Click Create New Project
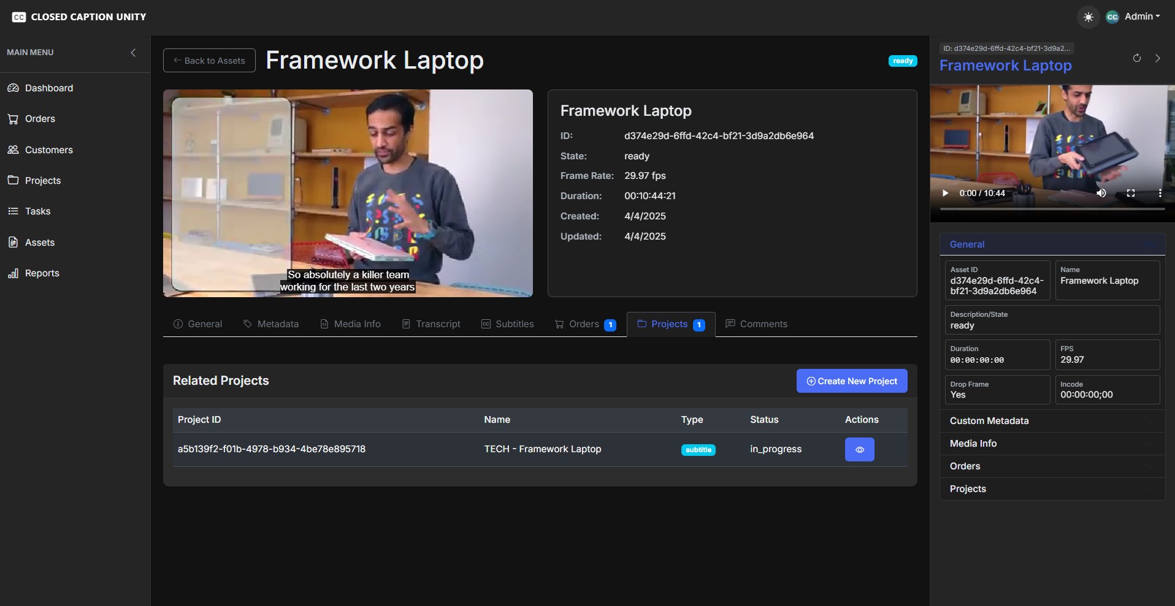Viewport: 1175px width, 606px height. [852, 381]
